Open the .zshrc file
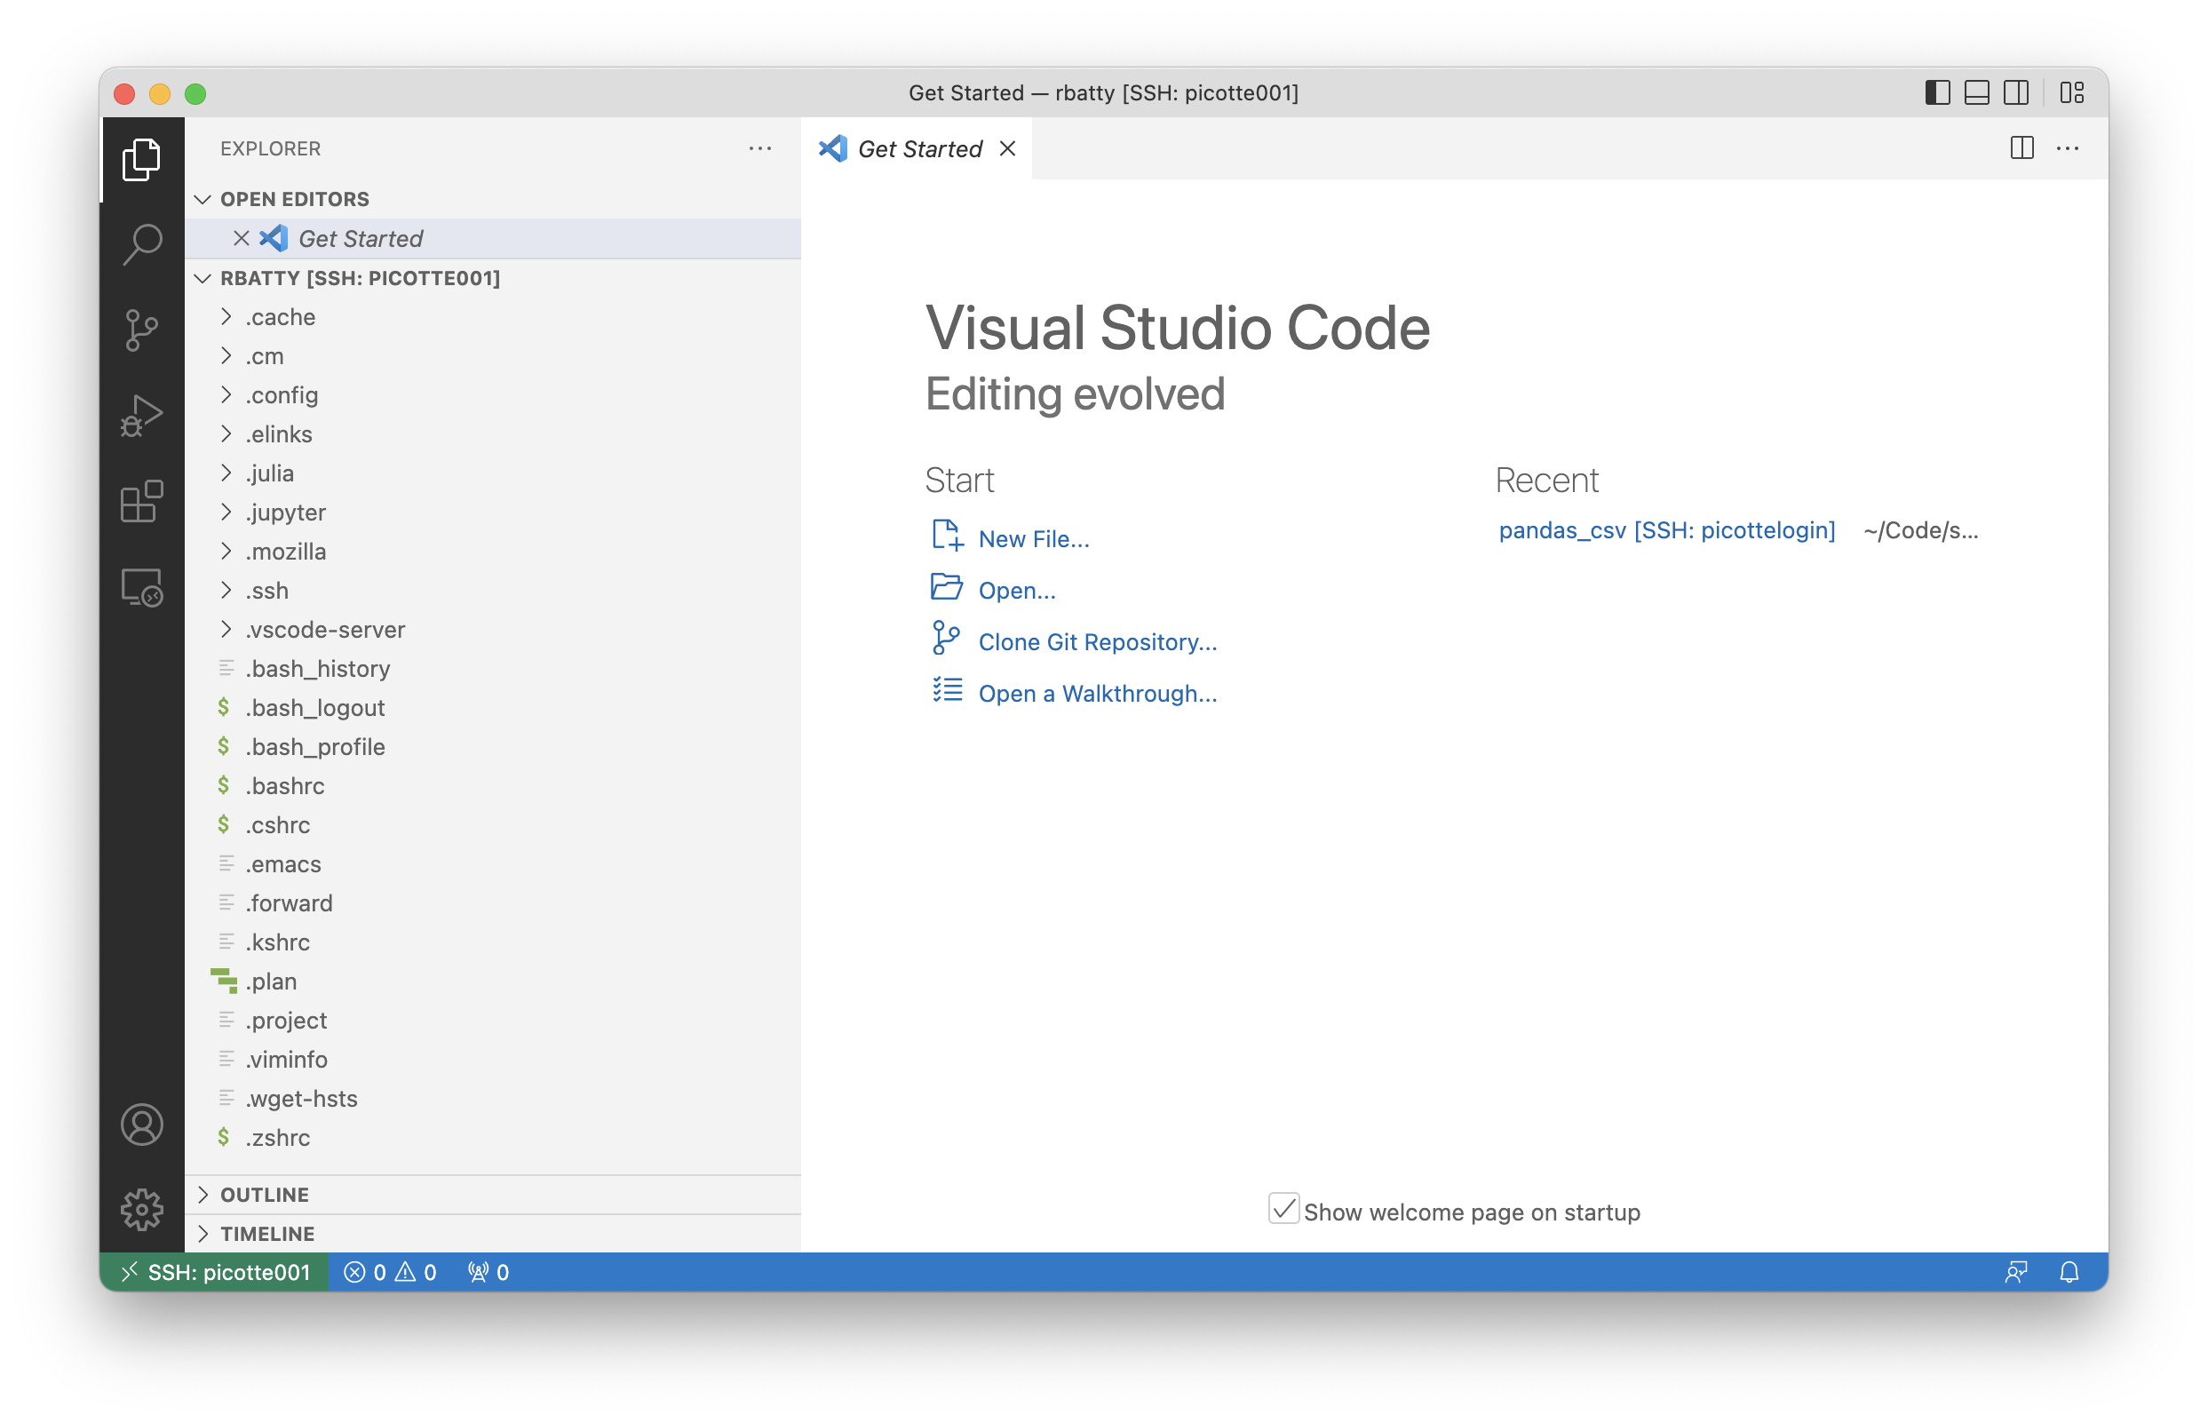2208x1423 pixels. (x=492, y=1139)
